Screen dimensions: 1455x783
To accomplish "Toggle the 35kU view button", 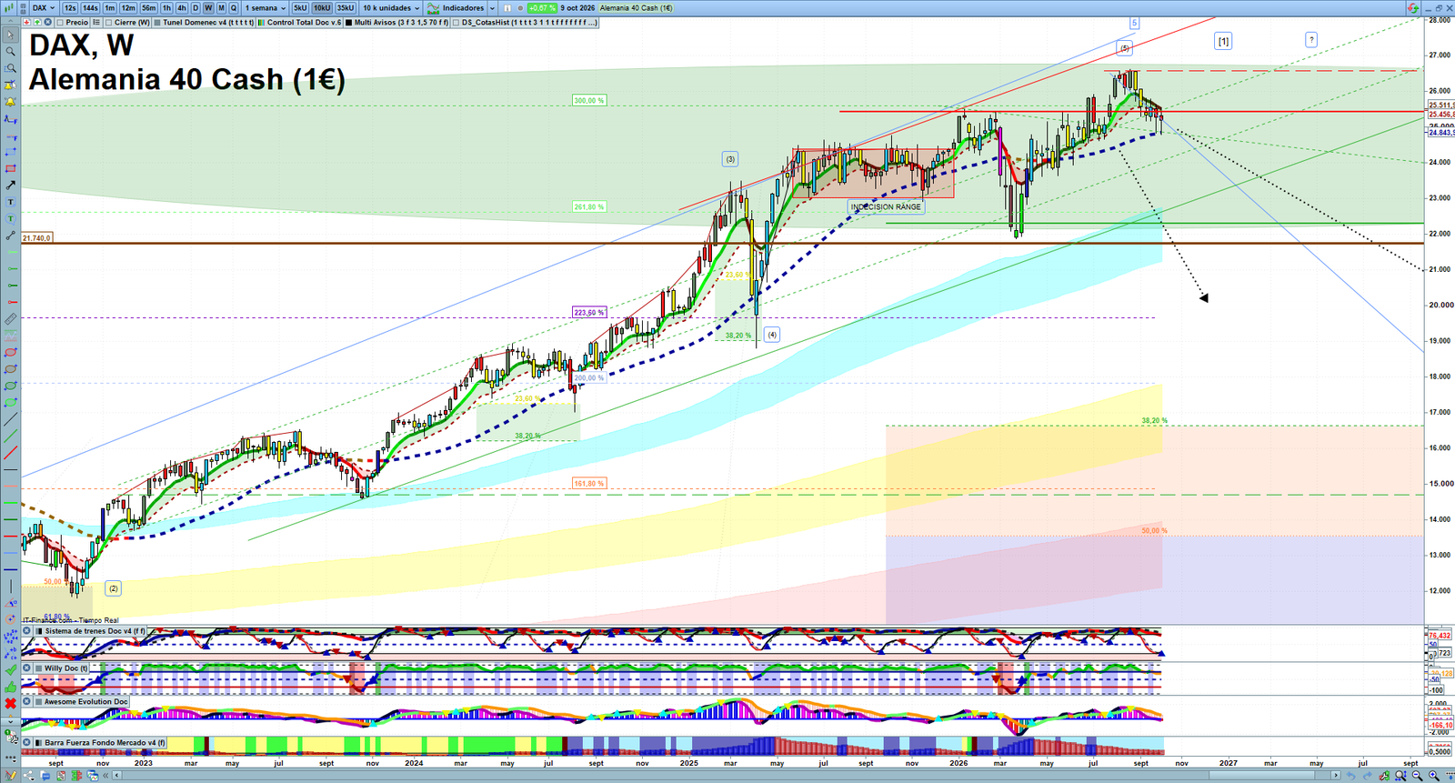I will [x=346, y=8].
